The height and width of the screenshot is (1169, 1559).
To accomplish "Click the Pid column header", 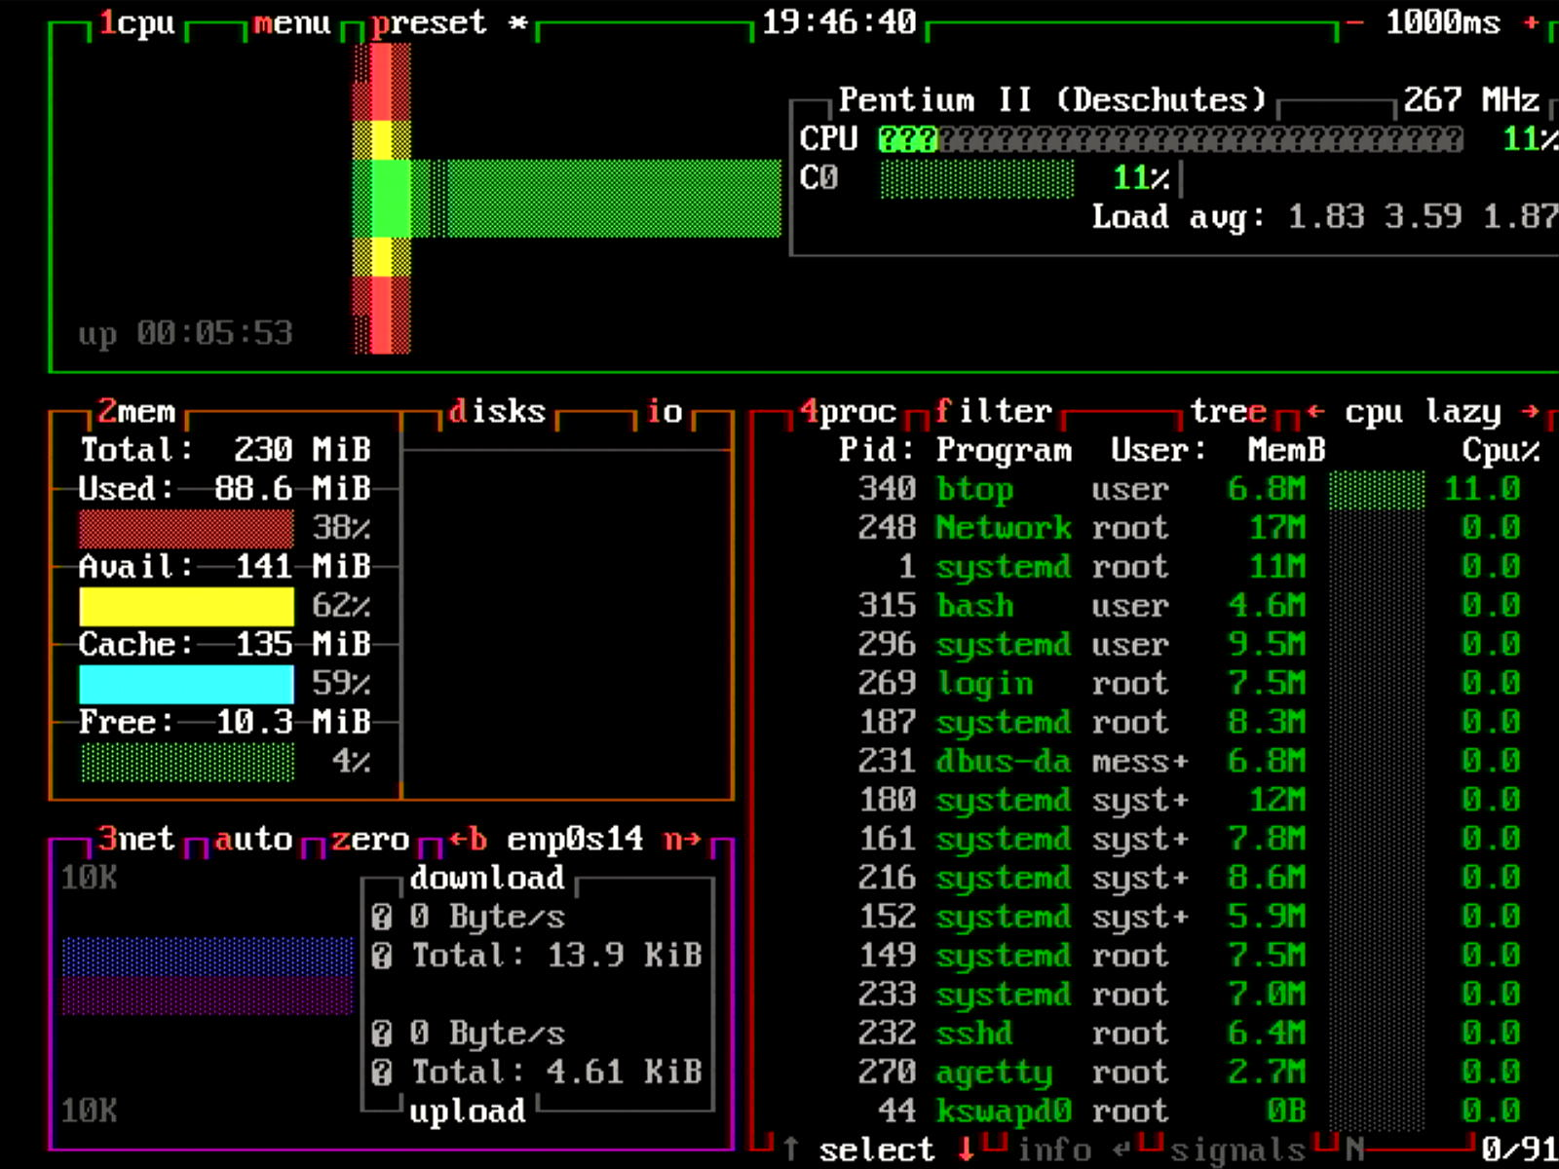I will tap(877, 450).
